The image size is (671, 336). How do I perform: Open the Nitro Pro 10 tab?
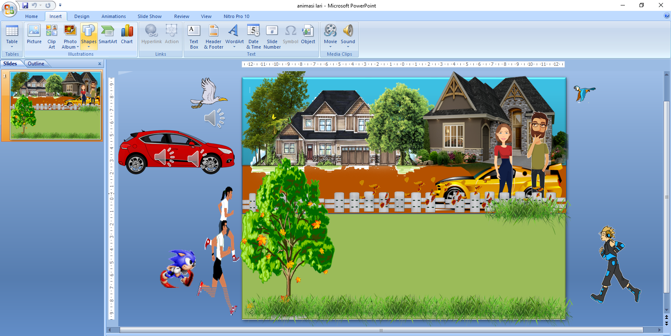point(236,16)
